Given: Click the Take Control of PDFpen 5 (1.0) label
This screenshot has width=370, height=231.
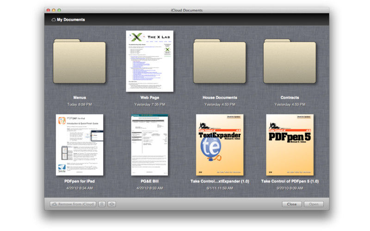Looking at the screenshot, I should [x=290, y=181].
